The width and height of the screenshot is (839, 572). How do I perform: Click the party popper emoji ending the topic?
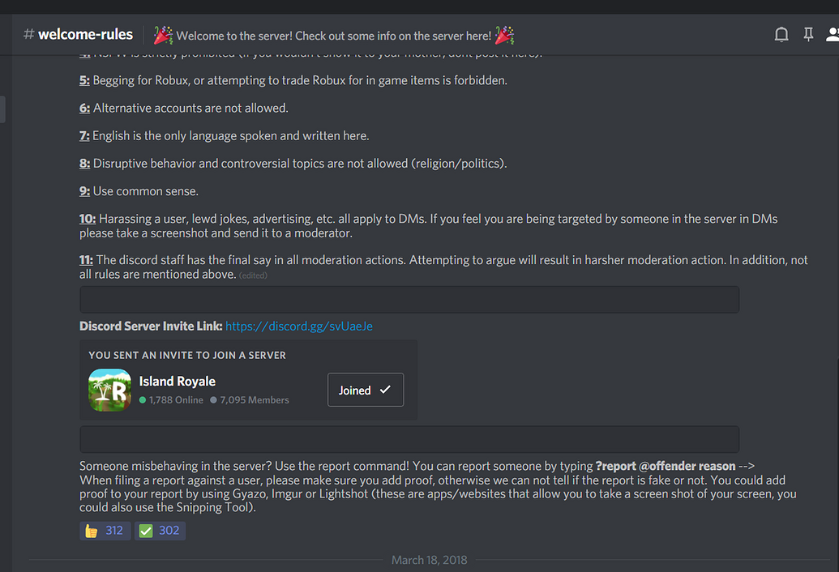click(504, 34)
